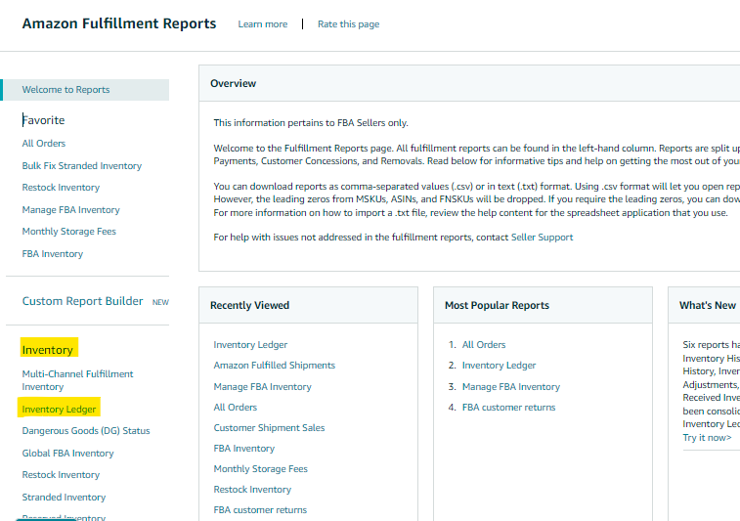Open FBA customer returns in Recently Viewed
Viewport: 740px width, 521px height.
point(260,510)
